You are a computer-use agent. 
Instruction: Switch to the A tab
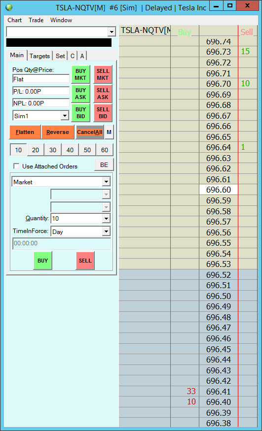82,56
